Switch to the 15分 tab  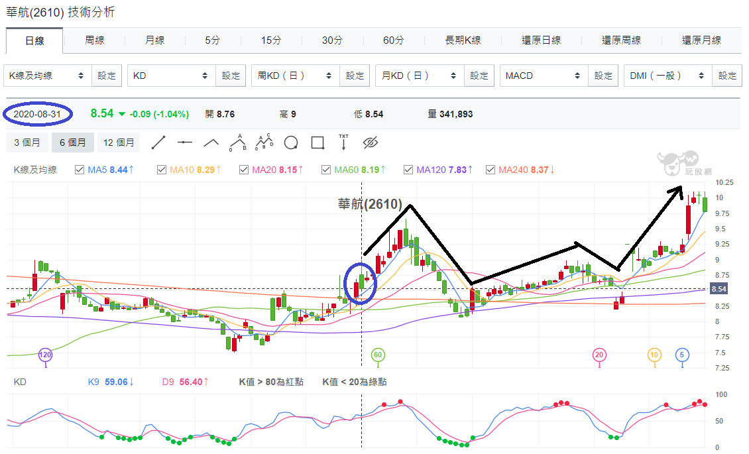click(x=271, y=40)
